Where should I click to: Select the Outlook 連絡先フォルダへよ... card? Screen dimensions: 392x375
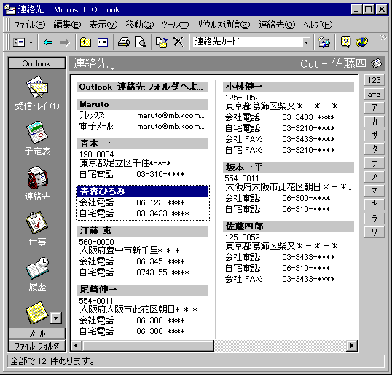tap(143, 87)
